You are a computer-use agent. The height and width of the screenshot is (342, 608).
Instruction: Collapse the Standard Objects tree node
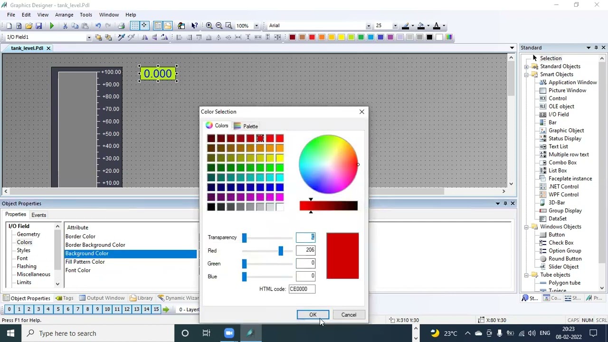[527, 66]
